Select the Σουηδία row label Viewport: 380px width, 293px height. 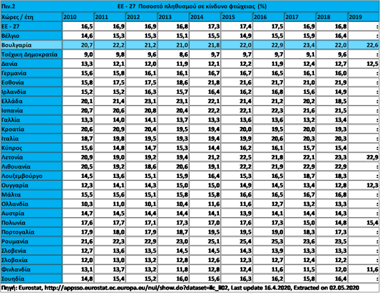[x=31, y=278]
